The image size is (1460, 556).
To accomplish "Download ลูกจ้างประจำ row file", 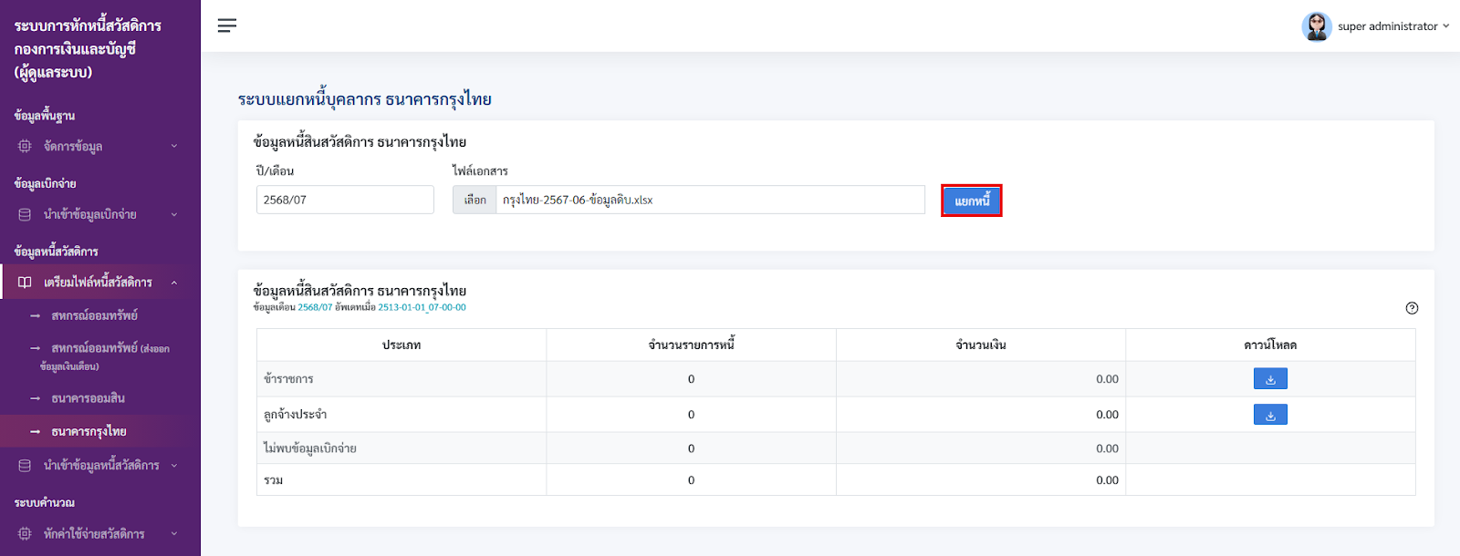I will coord(1270,415).
